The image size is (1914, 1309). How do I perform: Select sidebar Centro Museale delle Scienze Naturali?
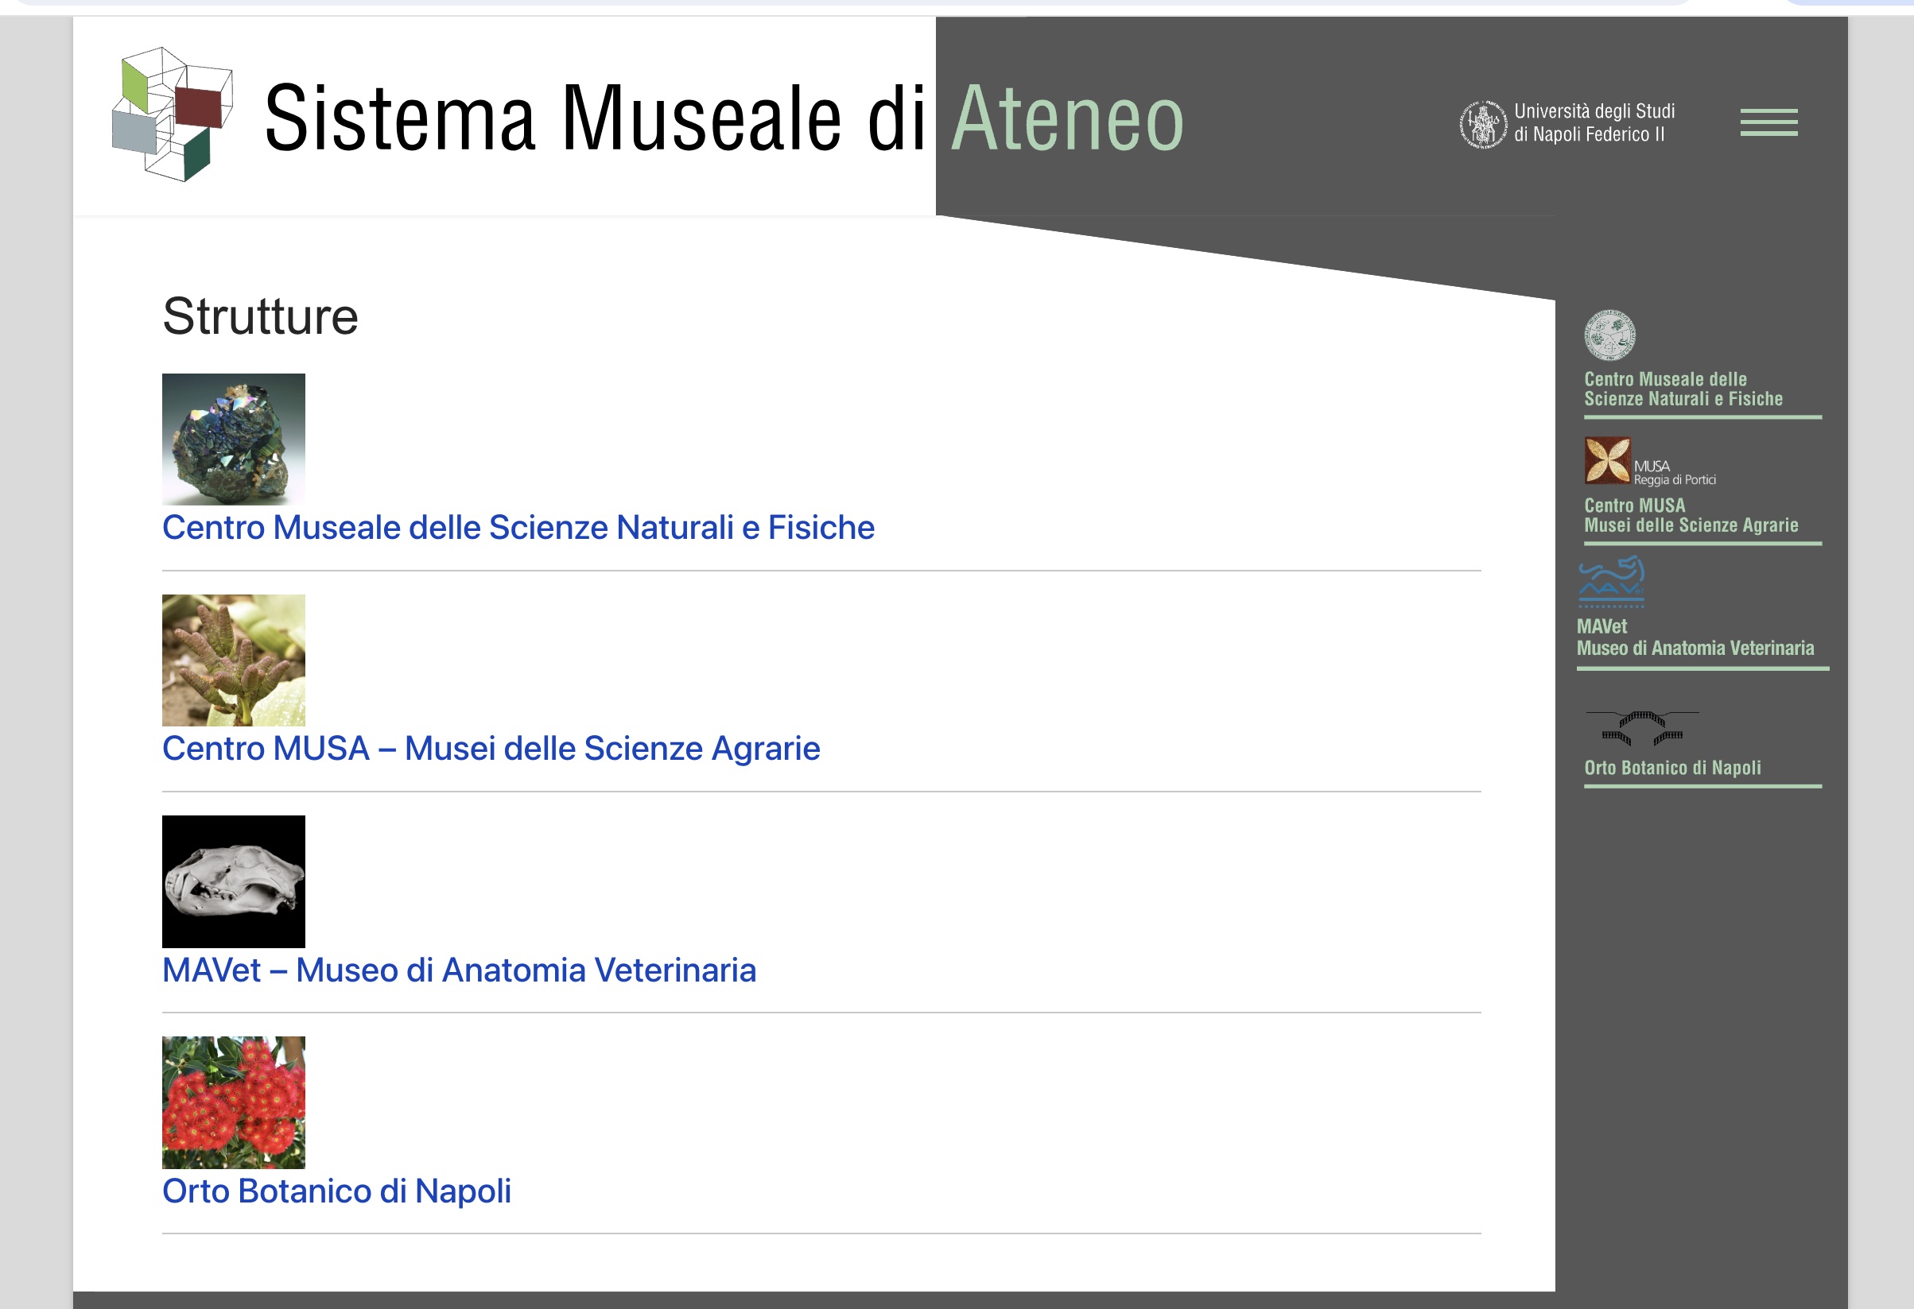click(x=1683, y=389)
